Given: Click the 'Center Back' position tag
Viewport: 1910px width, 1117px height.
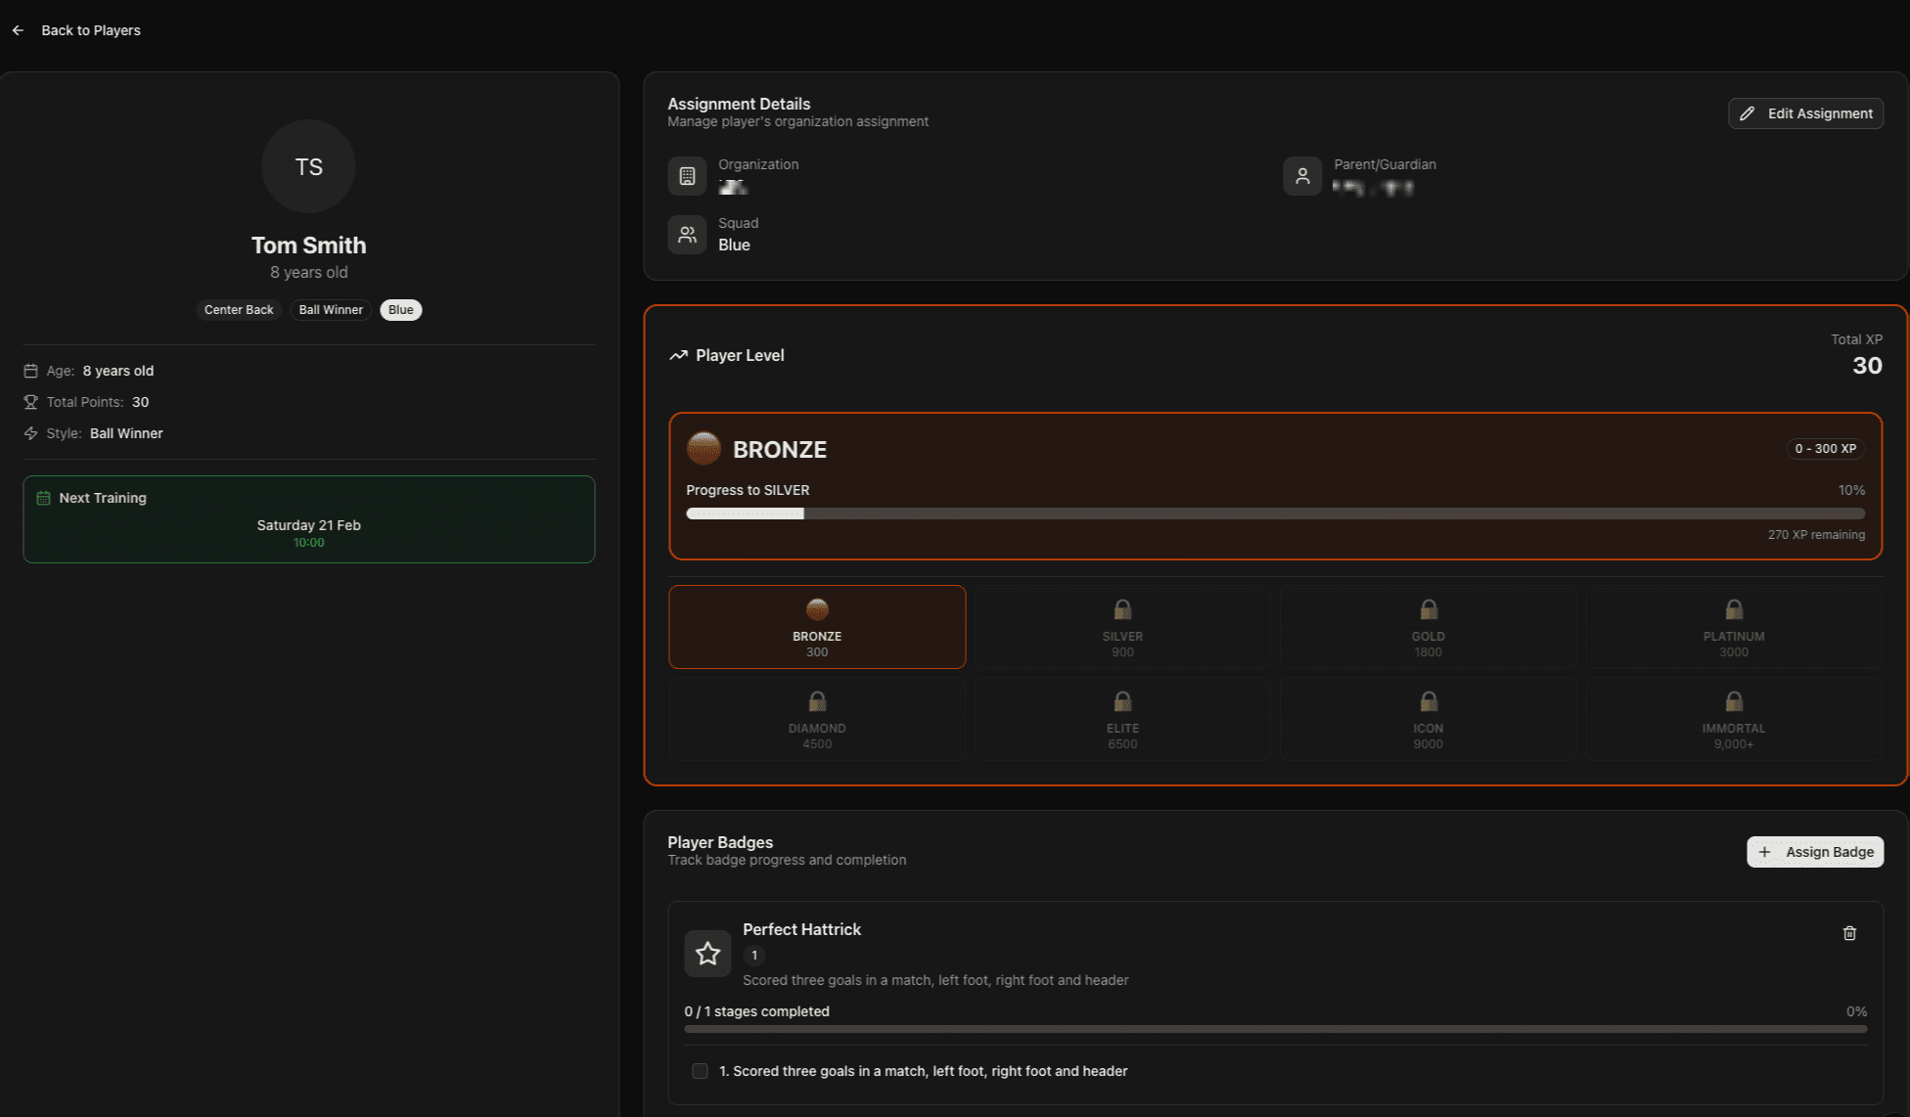Looking at the screenshot, I should point(238,309).
